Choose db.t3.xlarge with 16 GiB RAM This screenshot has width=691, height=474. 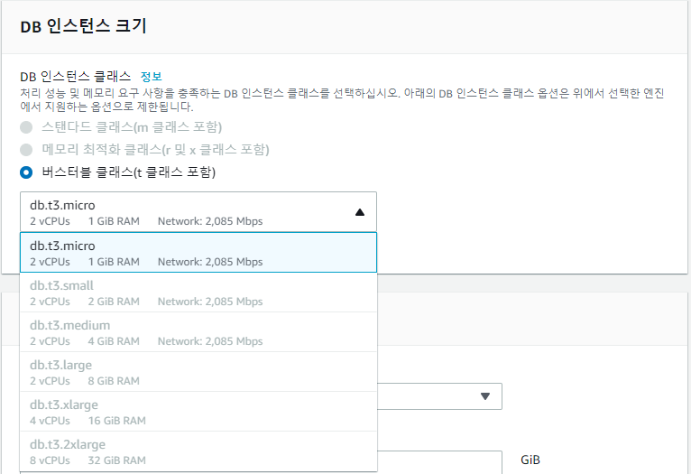point(198,412)
